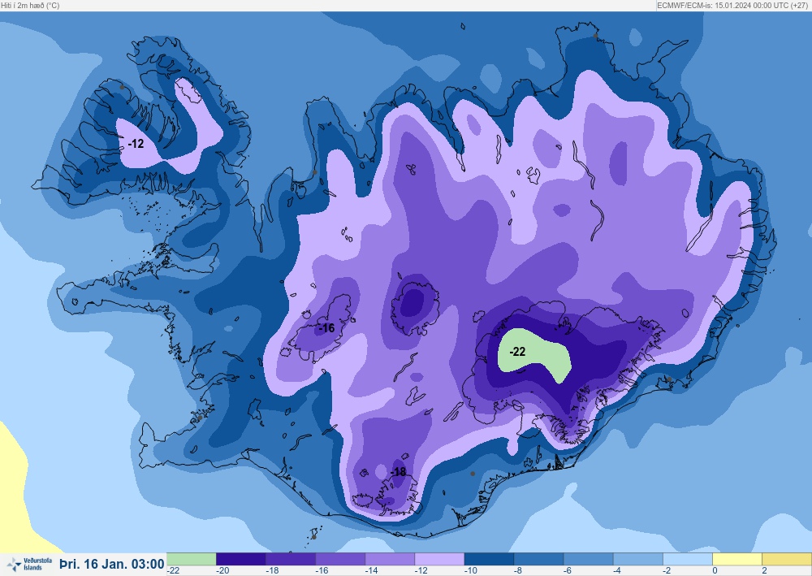Viewport: 812px width, 576px height.
Task: Click the 'Hiti í 2m hæð (°C)' title
Action: (30, 5)
